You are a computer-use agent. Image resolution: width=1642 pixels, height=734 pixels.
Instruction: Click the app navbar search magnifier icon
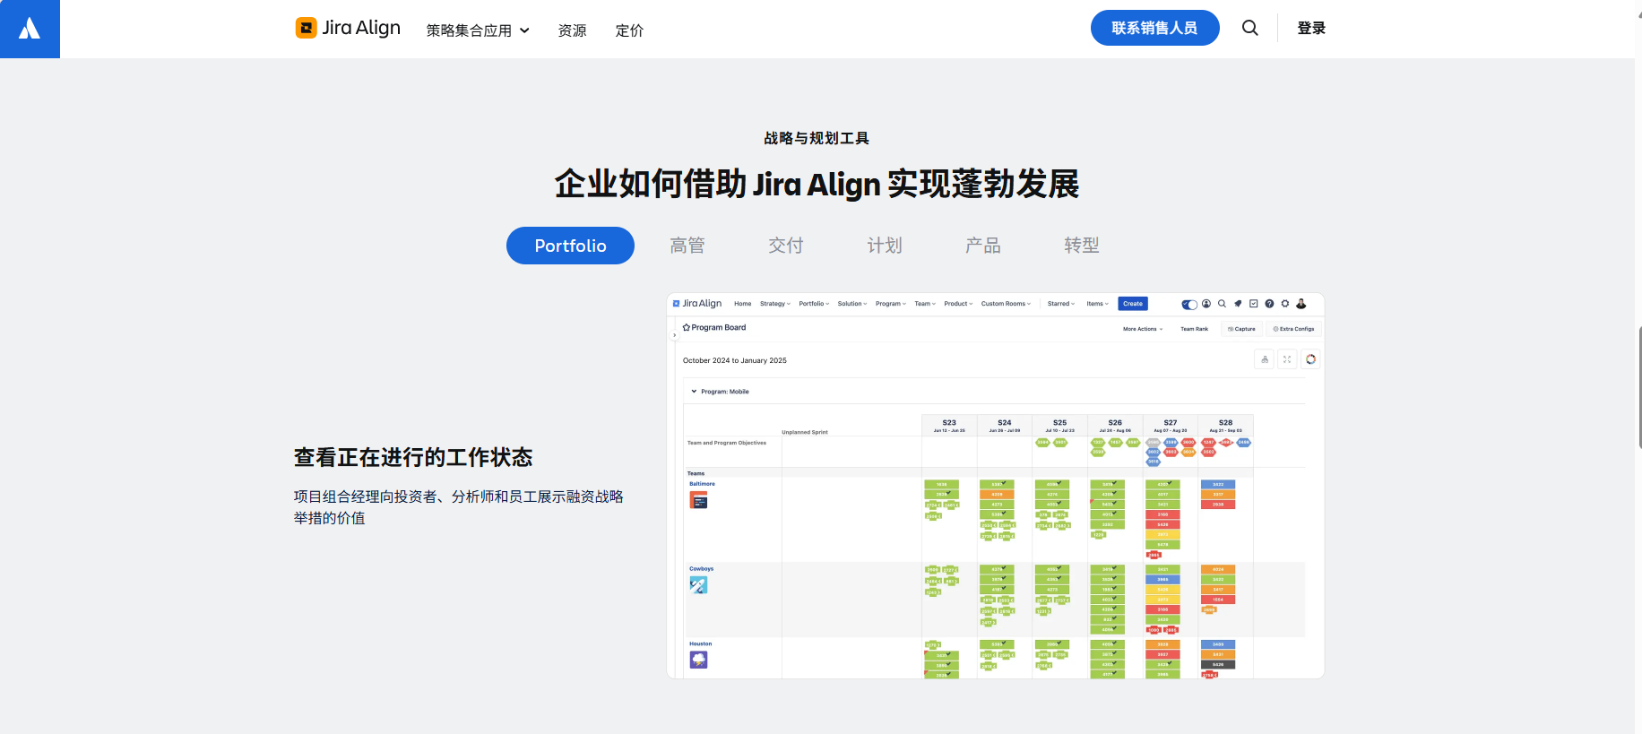tap(1222, 304)
